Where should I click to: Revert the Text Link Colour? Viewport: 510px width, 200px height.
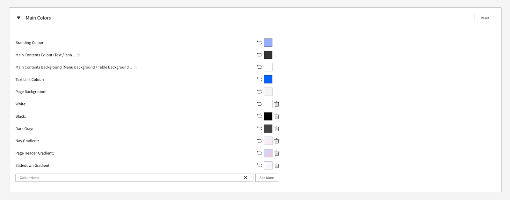[259, 79]
